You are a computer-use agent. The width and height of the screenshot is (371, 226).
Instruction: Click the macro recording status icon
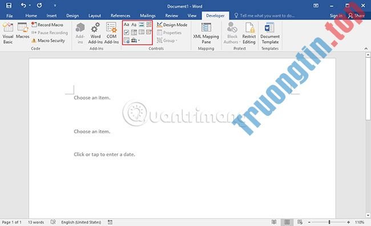tap(110, 222)
